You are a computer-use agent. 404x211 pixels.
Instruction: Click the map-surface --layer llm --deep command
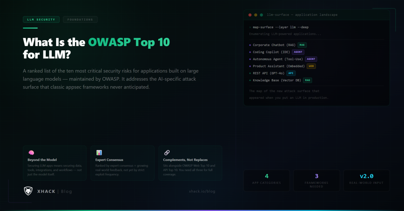281,27
